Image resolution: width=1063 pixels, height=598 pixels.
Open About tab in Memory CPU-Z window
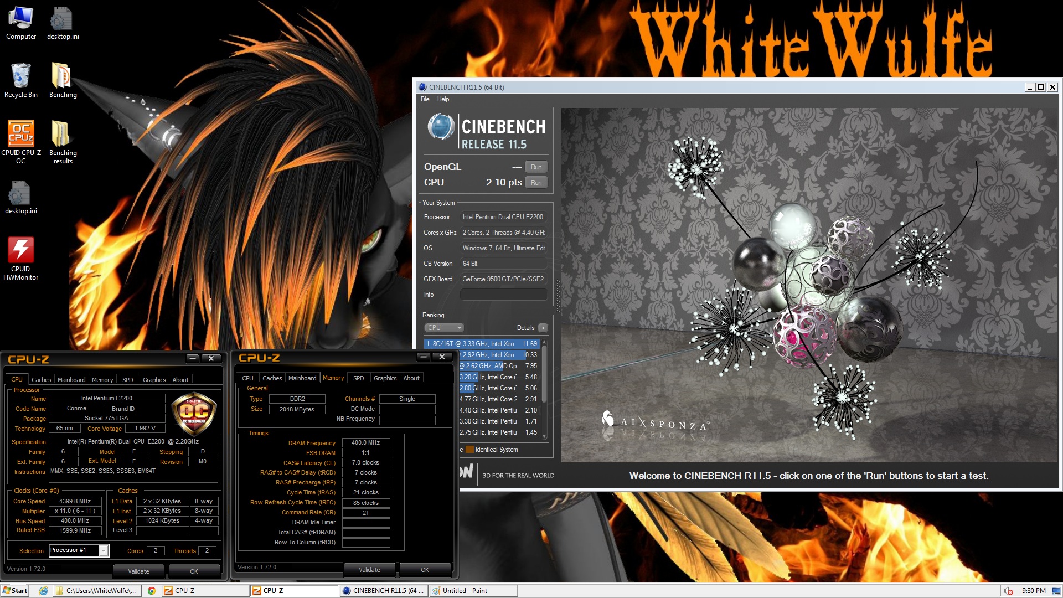click(411, 378)
